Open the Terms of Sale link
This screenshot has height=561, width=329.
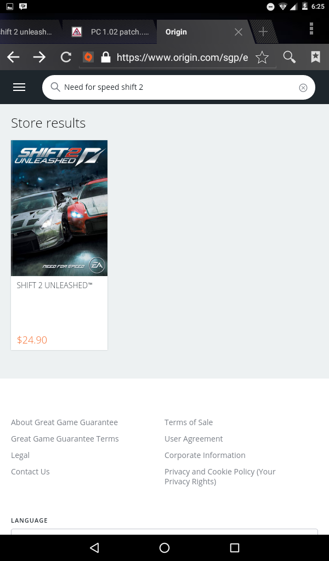pyautogui.click(x=189, y=422)
